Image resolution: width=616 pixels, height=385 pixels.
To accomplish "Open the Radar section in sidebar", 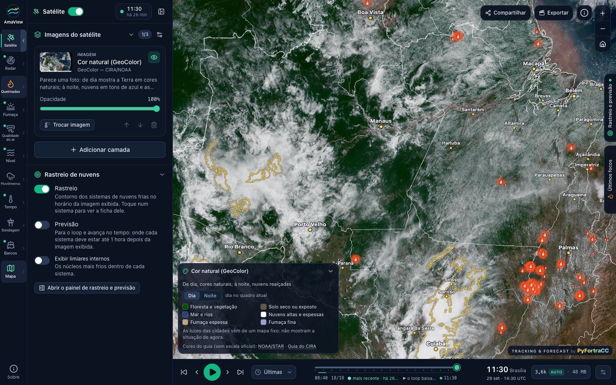I will (11, 63).
